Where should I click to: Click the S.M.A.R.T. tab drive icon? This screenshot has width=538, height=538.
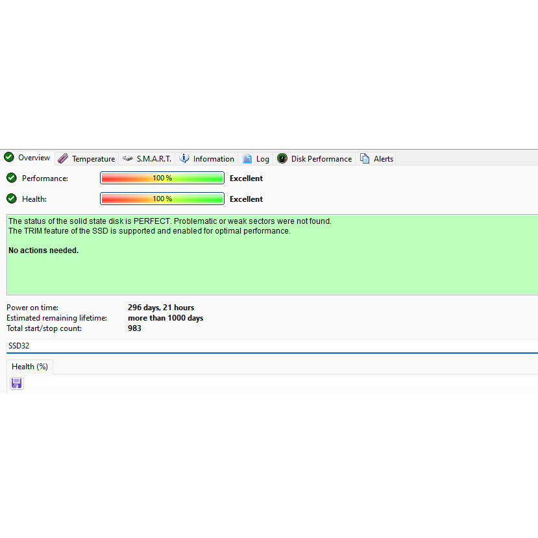pos(128,158)
